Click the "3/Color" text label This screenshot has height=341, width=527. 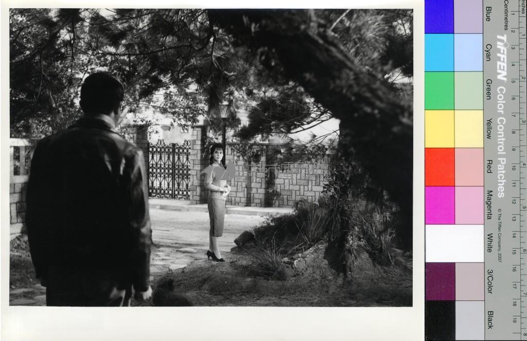click(488, 280)
